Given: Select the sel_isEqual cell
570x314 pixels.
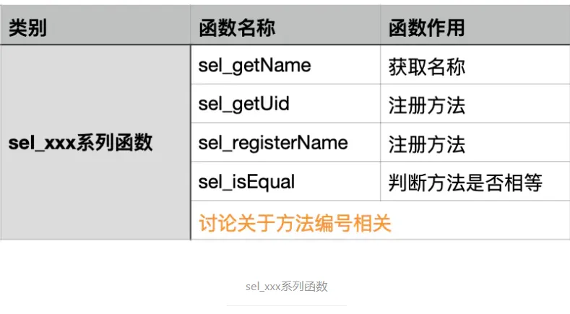Looking at the screenshot, I should click(x=285, y=181).
